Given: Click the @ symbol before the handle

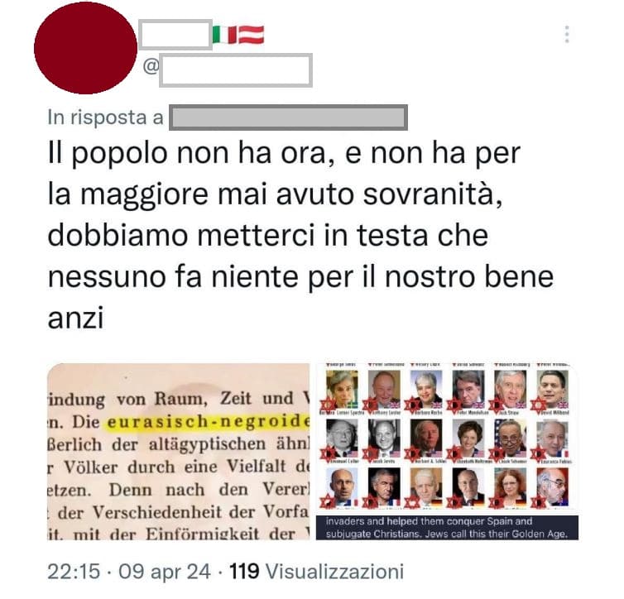Looking at the screenshot, I should click(x=151, y=66).
